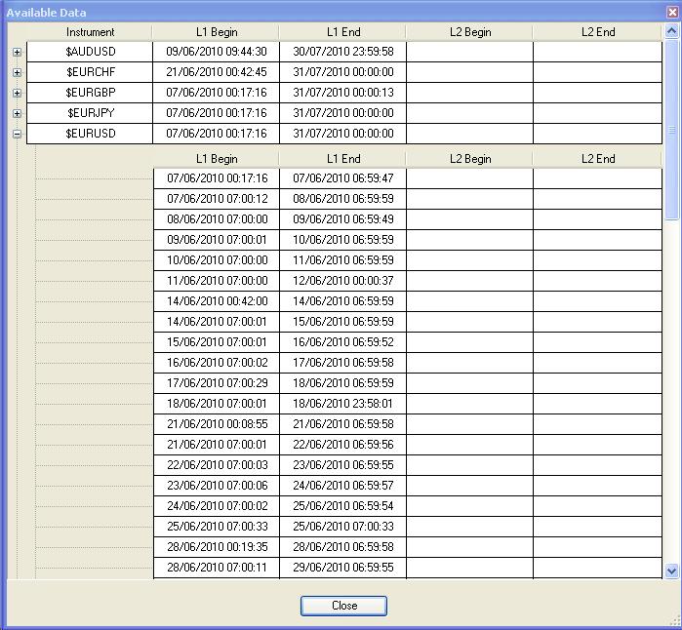The width and height of the screenshot is (682, 630).
Task: Select the $EURGBP instrument cell
Action: (x=90, y=93)
